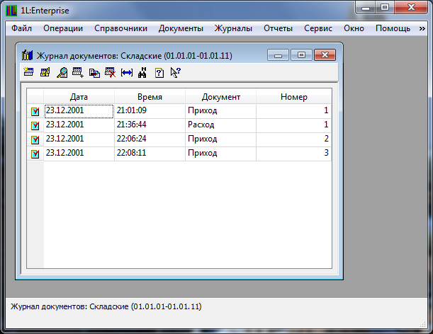Expand the menu bar overflow chevron

point(423,28)
